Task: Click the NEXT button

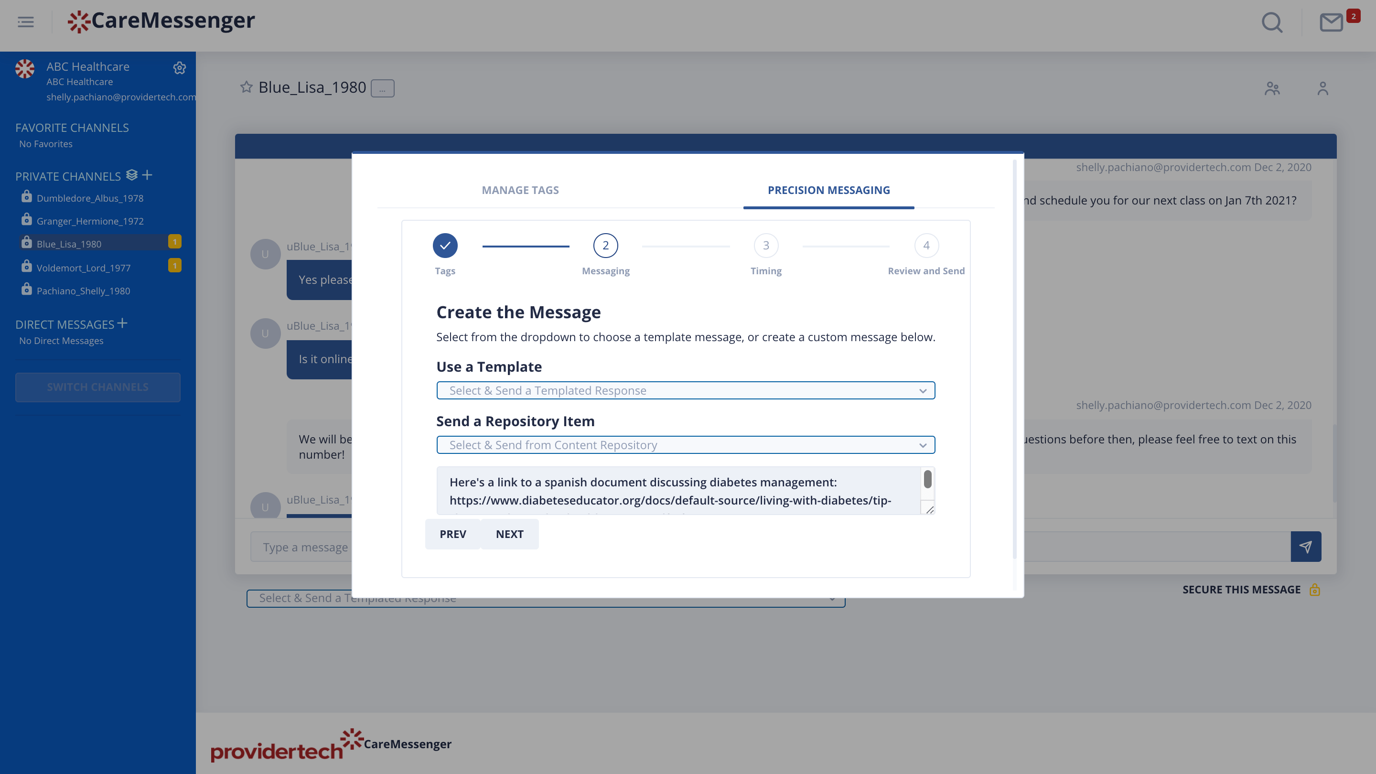Action: [509, 534]
